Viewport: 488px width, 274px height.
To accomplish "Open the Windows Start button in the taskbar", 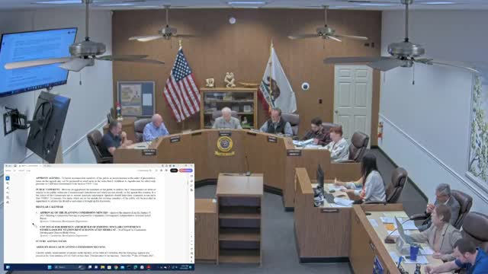I will click(x=49, y=267).
